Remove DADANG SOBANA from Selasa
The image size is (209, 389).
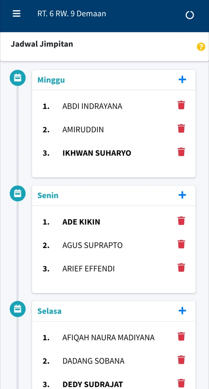(x=181, y=360)
